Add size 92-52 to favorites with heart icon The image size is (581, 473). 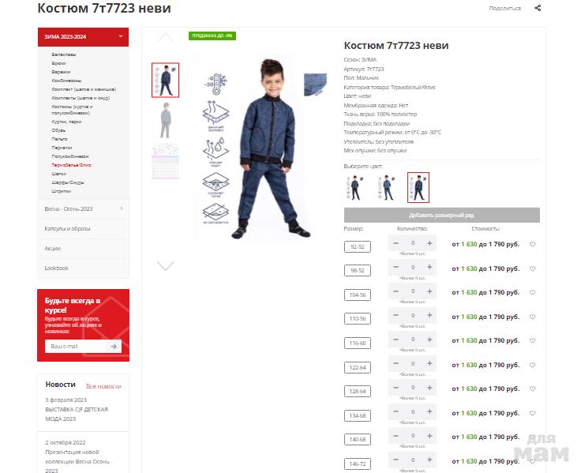[533, 244]
